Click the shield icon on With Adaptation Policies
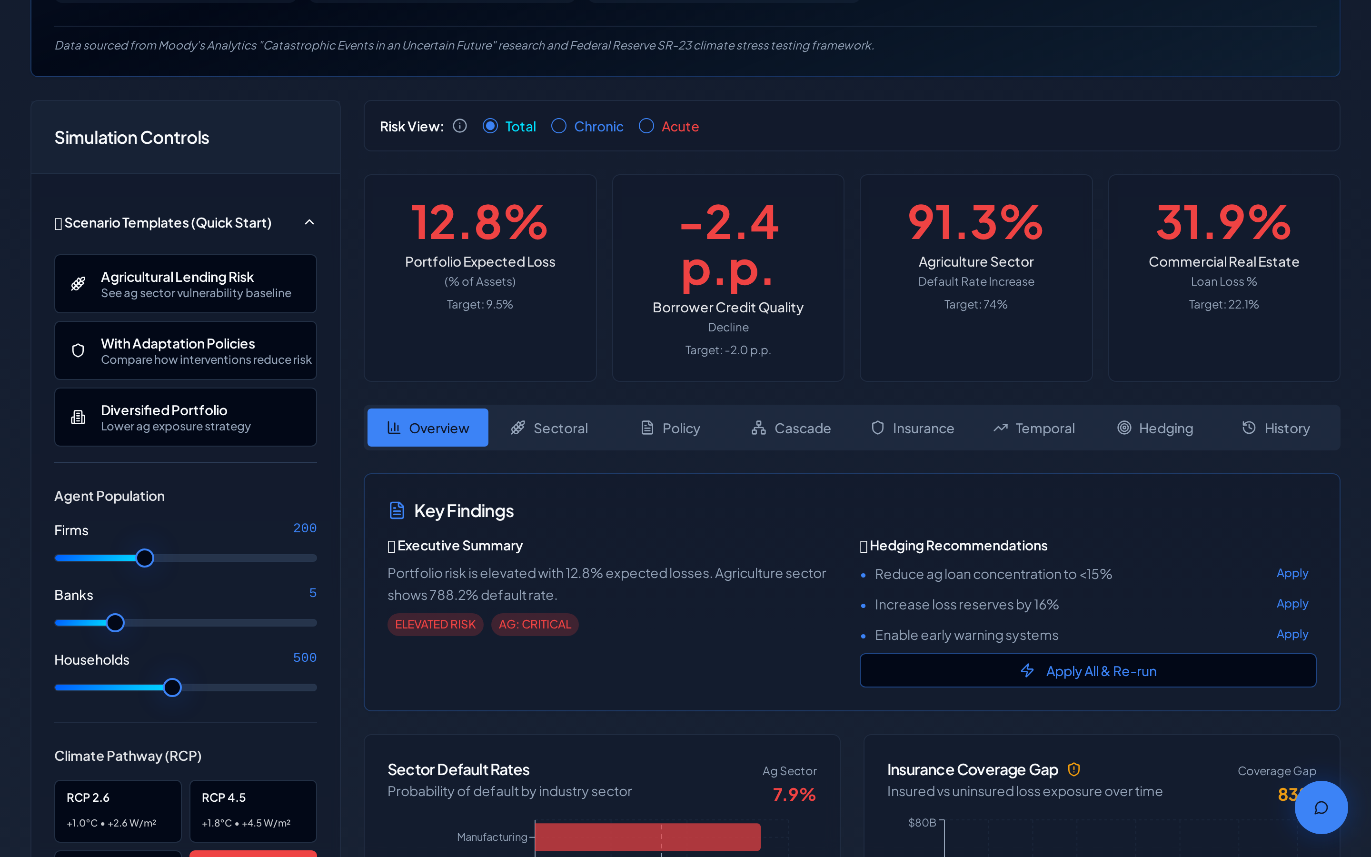 point(78,350)
